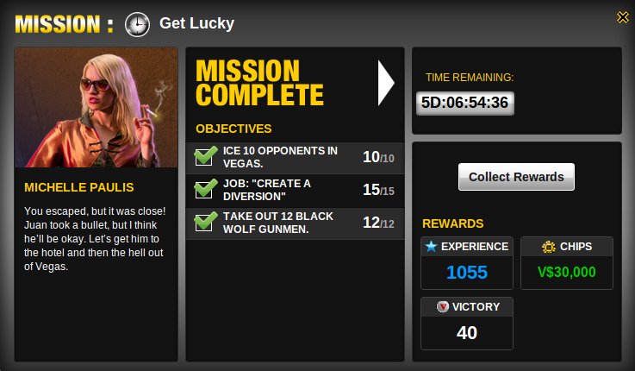This screenshot has height=371, width=635.
Task: Open the Create a Diversion job objective
Action: pos(295,191)
